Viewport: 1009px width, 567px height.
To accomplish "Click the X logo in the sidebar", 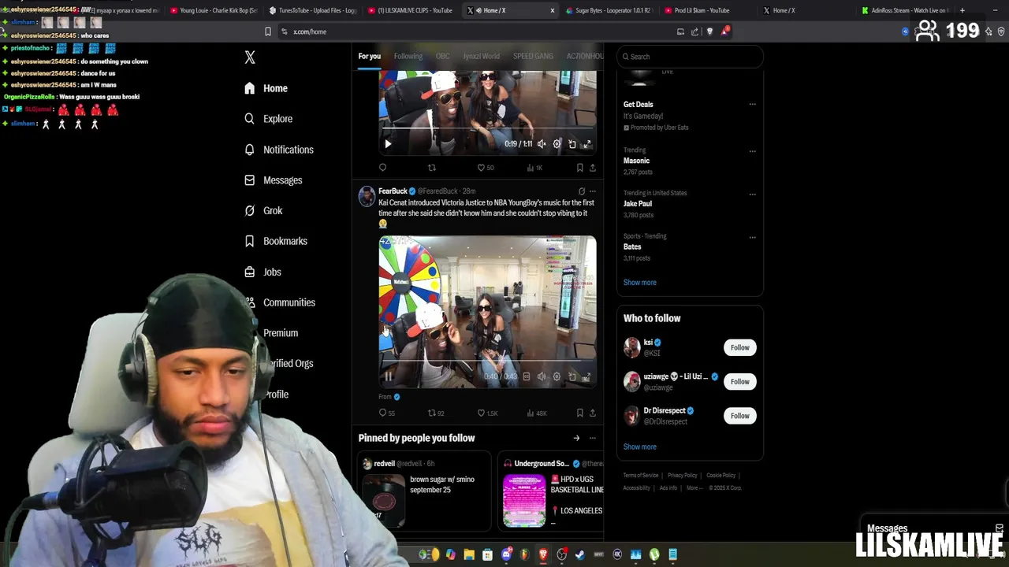I will (x=250, y=57).
